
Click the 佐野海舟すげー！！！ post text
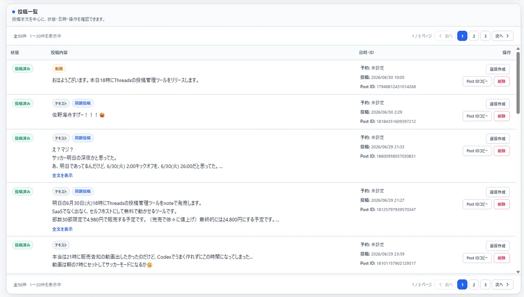point(78,115)
